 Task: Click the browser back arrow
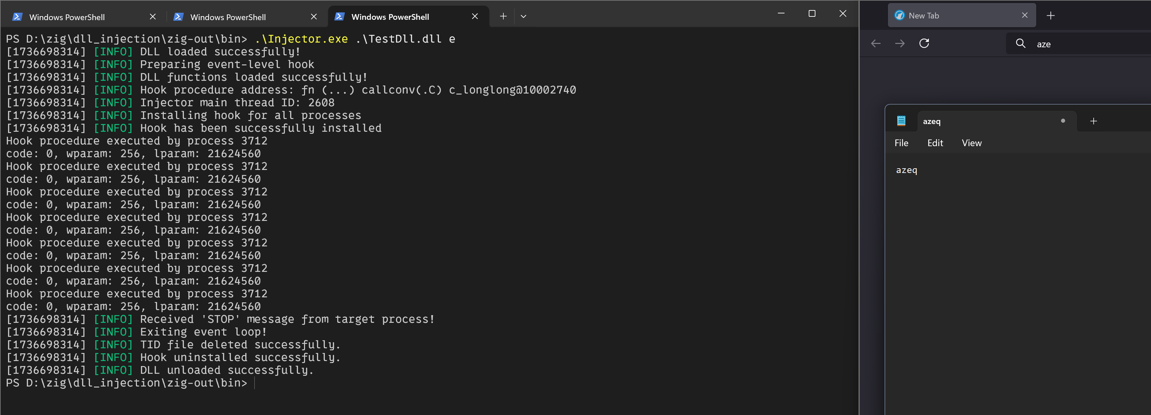[876, 43]
